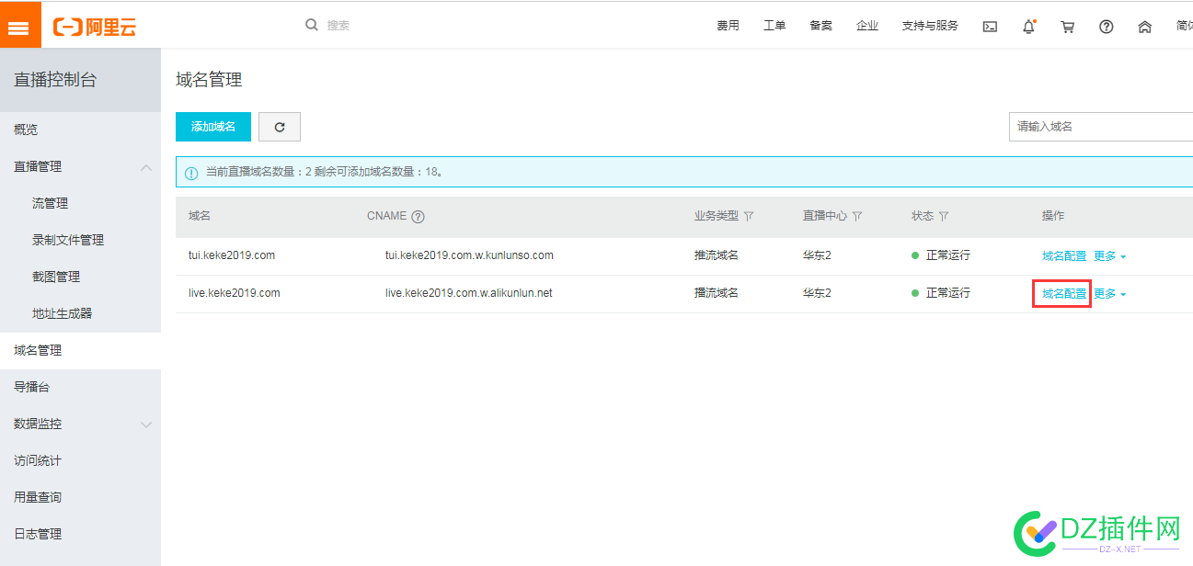1193x566 pixels.
Task: Click the Aliyun logo
Action: [x=95, y=27]
